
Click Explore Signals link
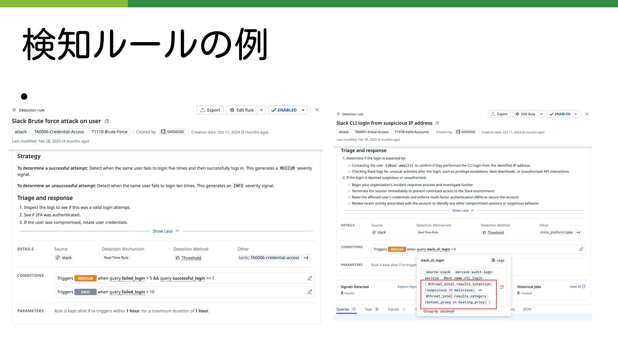(407, 287)
